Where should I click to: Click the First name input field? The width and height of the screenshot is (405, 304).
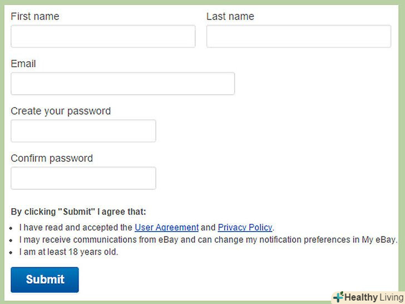click(x=103, y=36)
